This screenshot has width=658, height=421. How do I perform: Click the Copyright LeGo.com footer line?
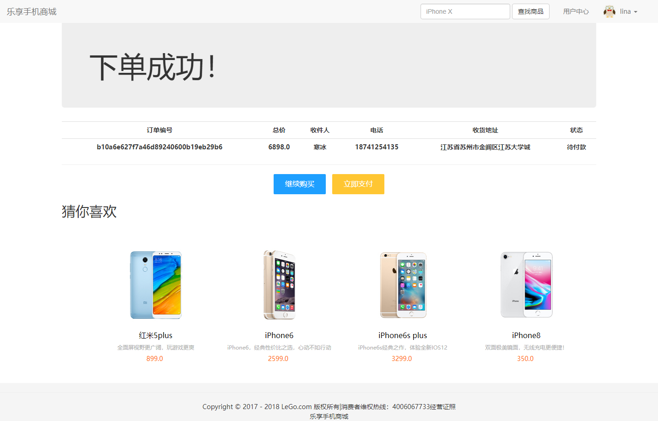pyautogui.click(x=329, y=407)
